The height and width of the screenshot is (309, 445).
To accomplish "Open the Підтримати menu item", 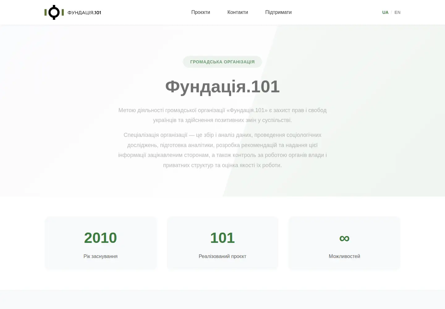I will click(x=278, y=12).
